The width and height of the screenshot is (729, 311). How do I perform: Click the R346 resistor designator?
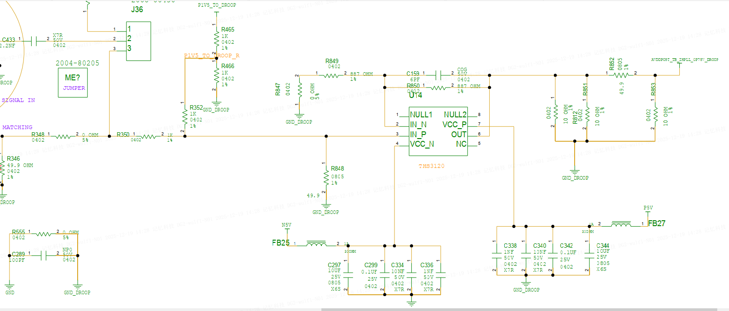coord(13,158)
